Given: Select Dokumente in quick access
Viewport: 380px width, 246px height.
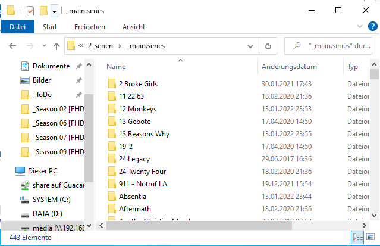Looking at the screenshot, I should (x=51, y=66).
